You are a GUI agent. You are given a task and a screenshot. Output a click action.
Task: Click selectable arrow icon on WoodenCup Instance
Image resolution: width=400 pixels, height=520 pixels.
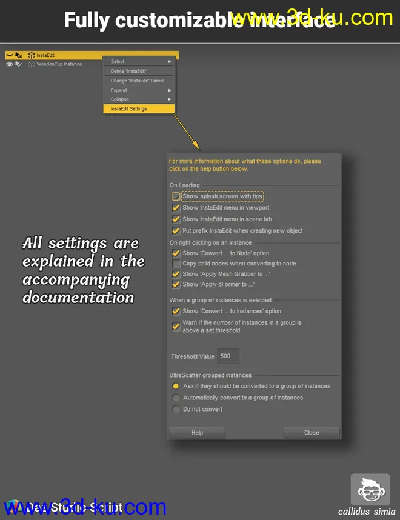point(18,64)
